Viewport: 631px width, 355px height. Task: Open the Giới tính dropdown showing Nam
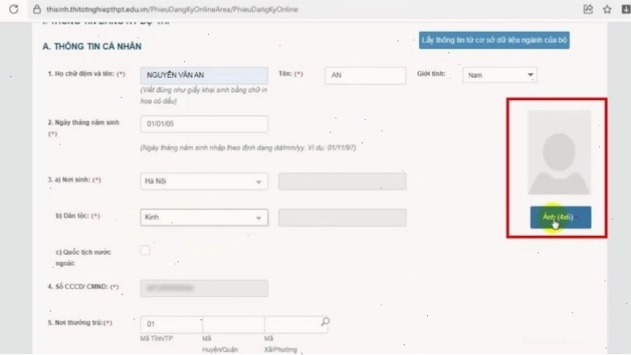click(500, 75)
